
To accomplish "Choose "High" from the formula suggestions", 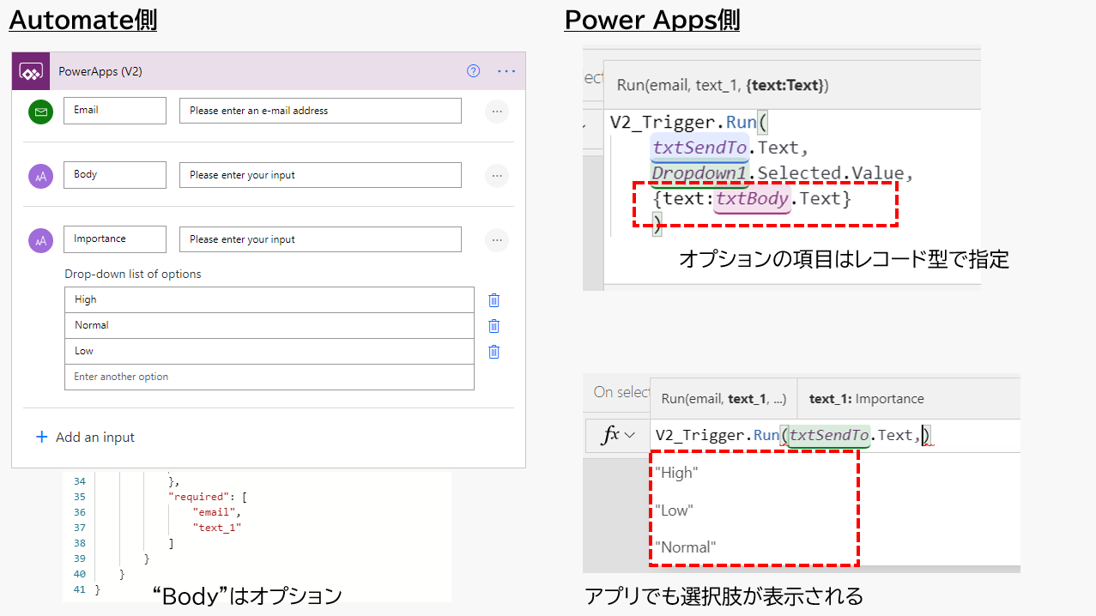I will pos(676,472).
